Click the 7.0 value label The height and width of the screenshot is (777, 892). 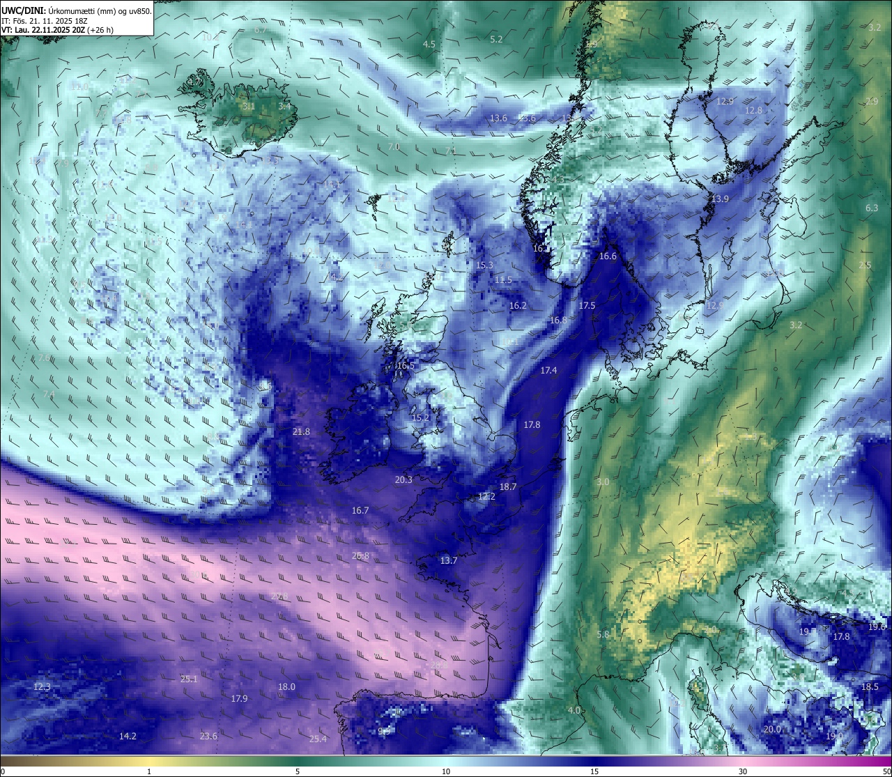(x=394, y=146)
